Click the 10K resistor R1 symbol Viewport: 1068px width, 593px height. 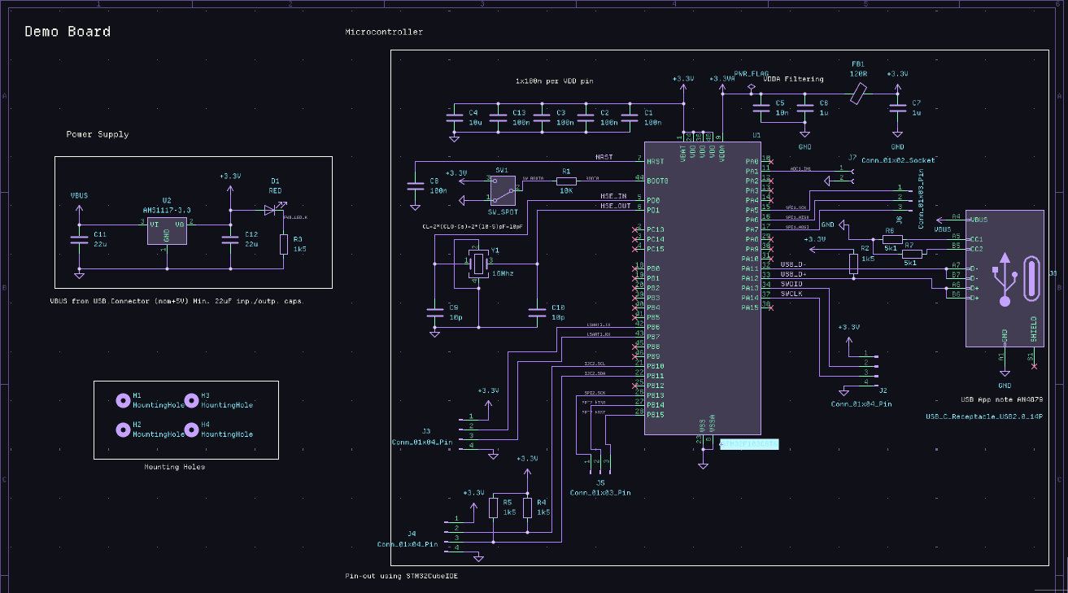(x=565, y=181)
